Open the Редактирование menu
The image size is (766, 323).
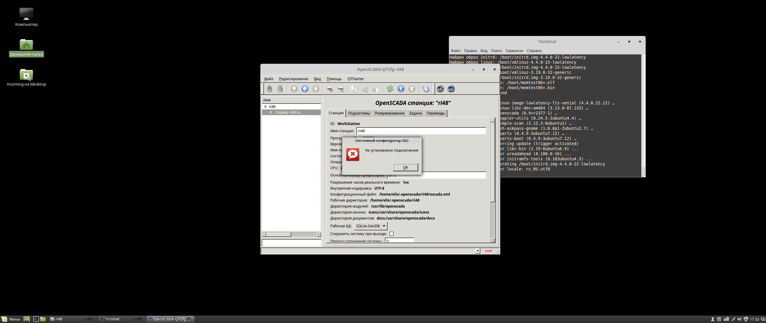pos(293,79)
